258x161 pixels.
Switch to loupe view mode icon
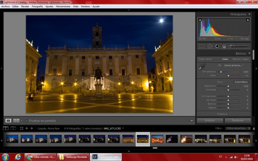point(8,121)
